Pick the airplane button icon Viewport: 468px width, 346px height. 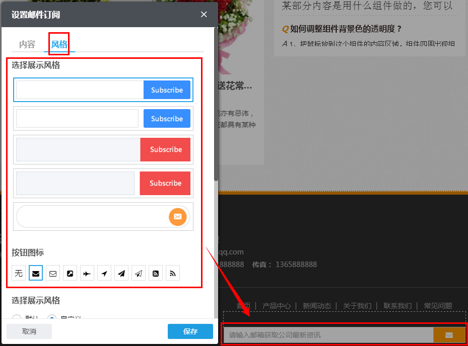coord(87,273)
